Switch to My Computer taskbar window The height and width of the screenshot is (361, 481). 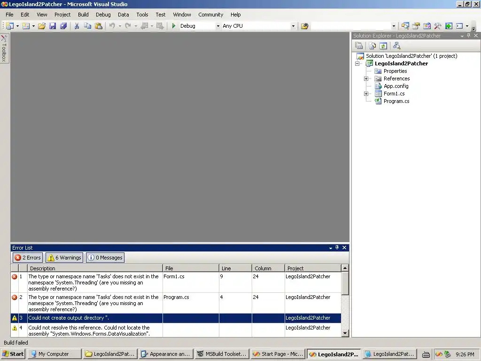(x=54, y=354)
